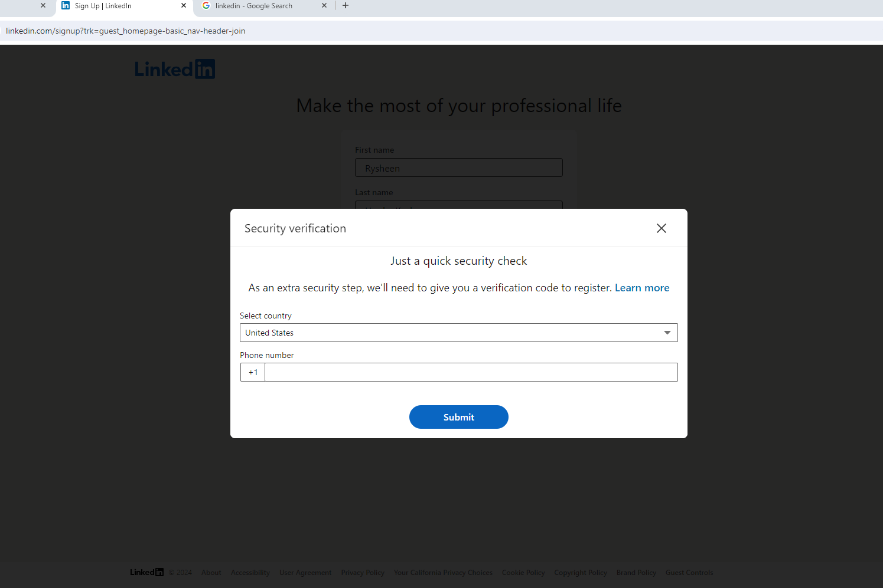Open a new browser tab
The height and width of the screenshot is (588, 883).
346,5
